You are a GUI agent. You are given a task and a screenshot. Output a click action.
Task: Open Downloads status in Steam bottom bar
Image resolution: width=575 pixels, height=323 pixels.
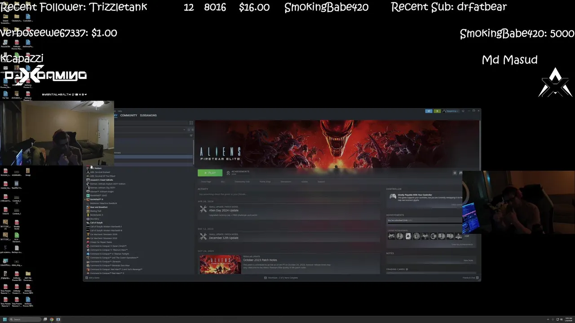coord(281,278)
